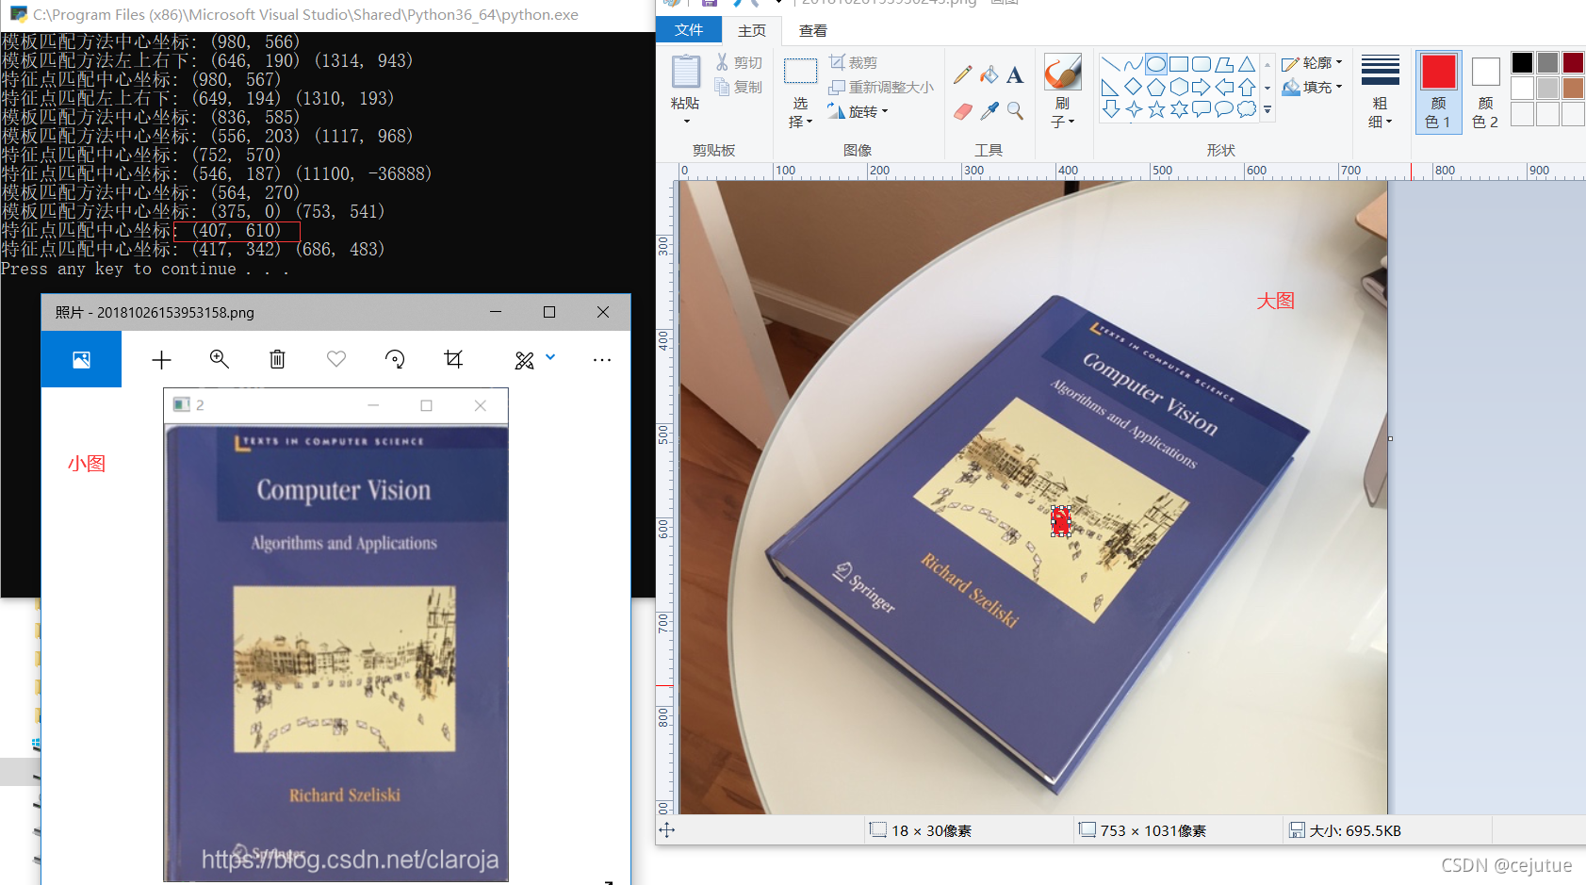Click the Delete trash icon in Photos
1586x885 pixels.
click(x=277, y=359)
